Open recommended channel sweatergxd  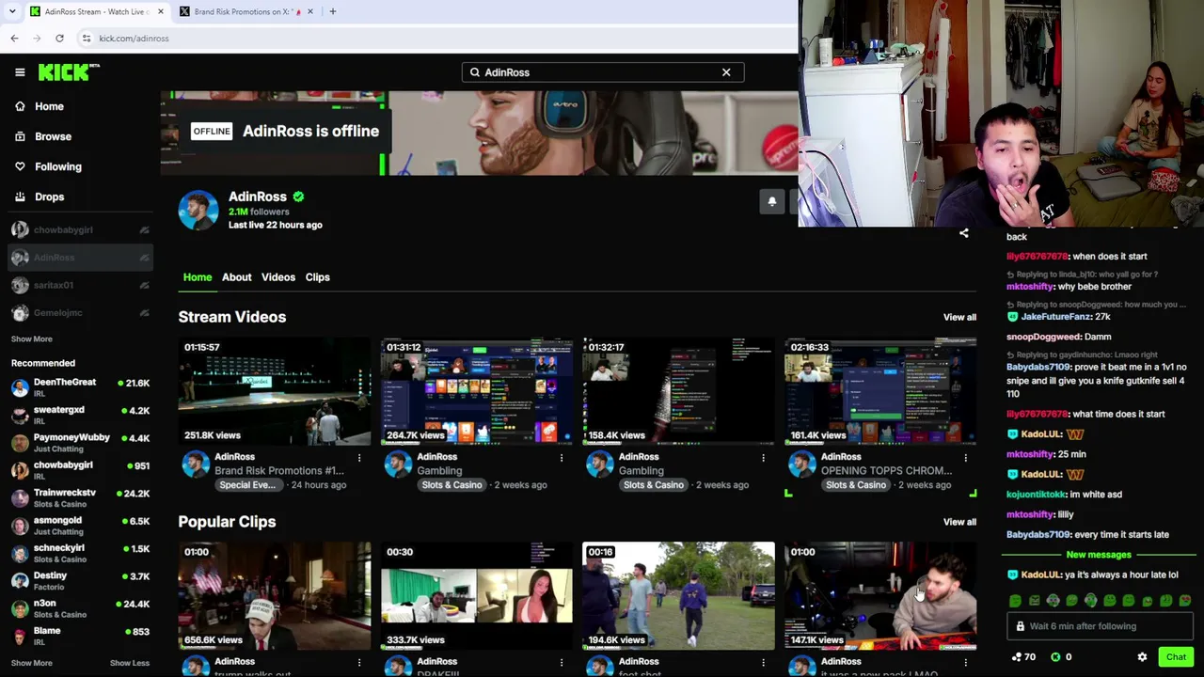pos(80,414)
